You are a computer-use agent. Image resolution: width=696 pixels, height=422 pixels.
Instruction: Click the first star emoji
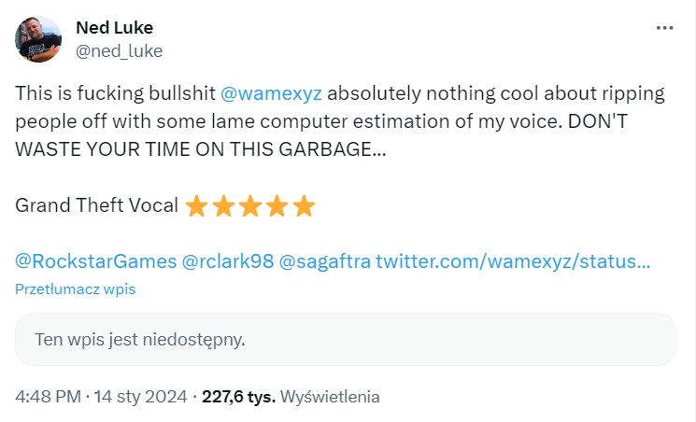click(196, 205)
